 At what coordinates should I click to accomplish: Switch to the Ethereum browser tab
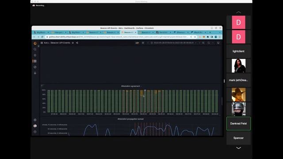pyautogui.click(x=181, y=32)
